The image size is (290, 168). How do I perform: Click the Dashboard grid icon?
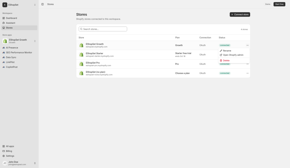(x=3, y=18)
